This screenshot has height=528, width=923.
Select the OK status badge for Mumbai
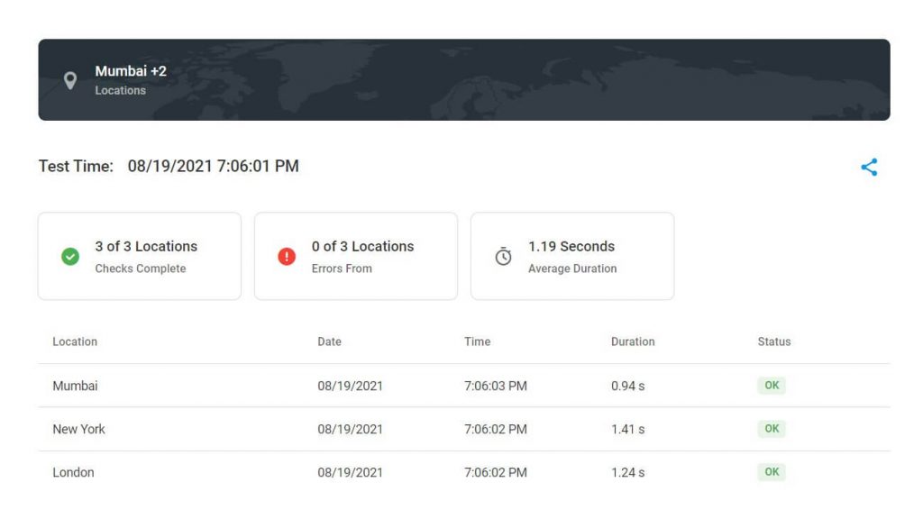pyautogui.click(x=771, y=385)
